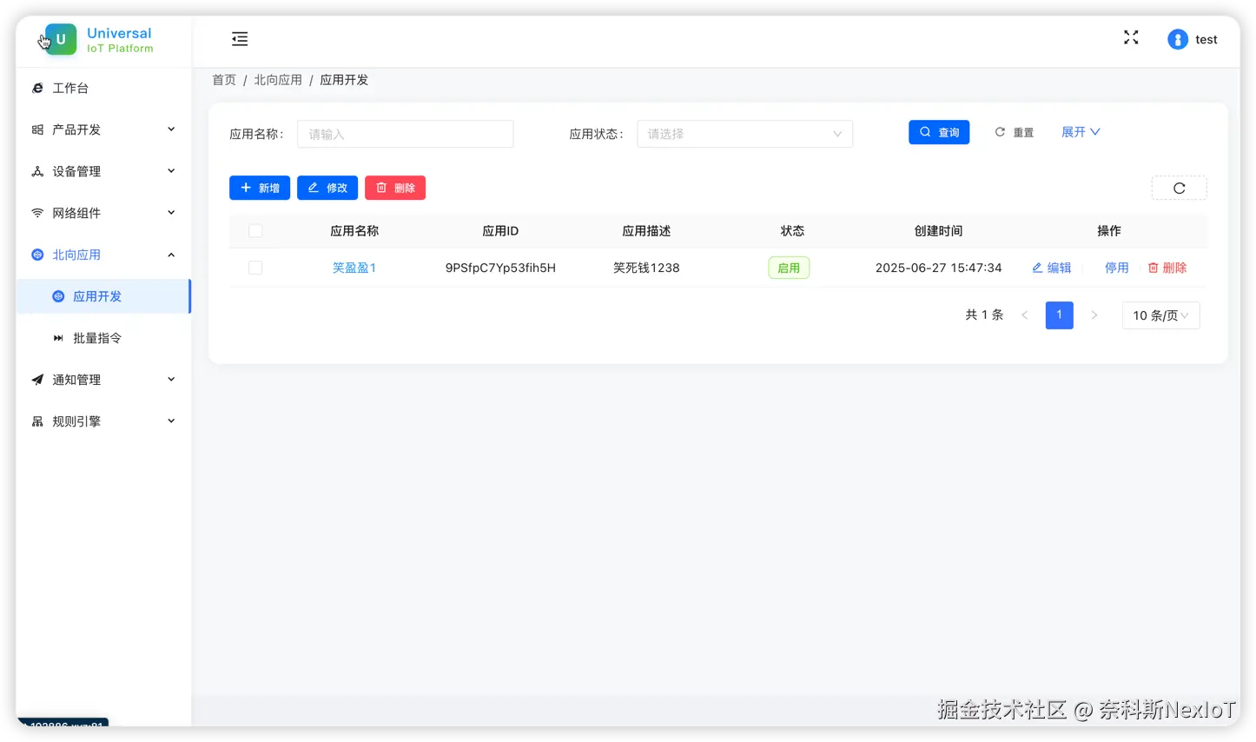Focus the 应用名称 input field
1256x742 pixels.
405,133
